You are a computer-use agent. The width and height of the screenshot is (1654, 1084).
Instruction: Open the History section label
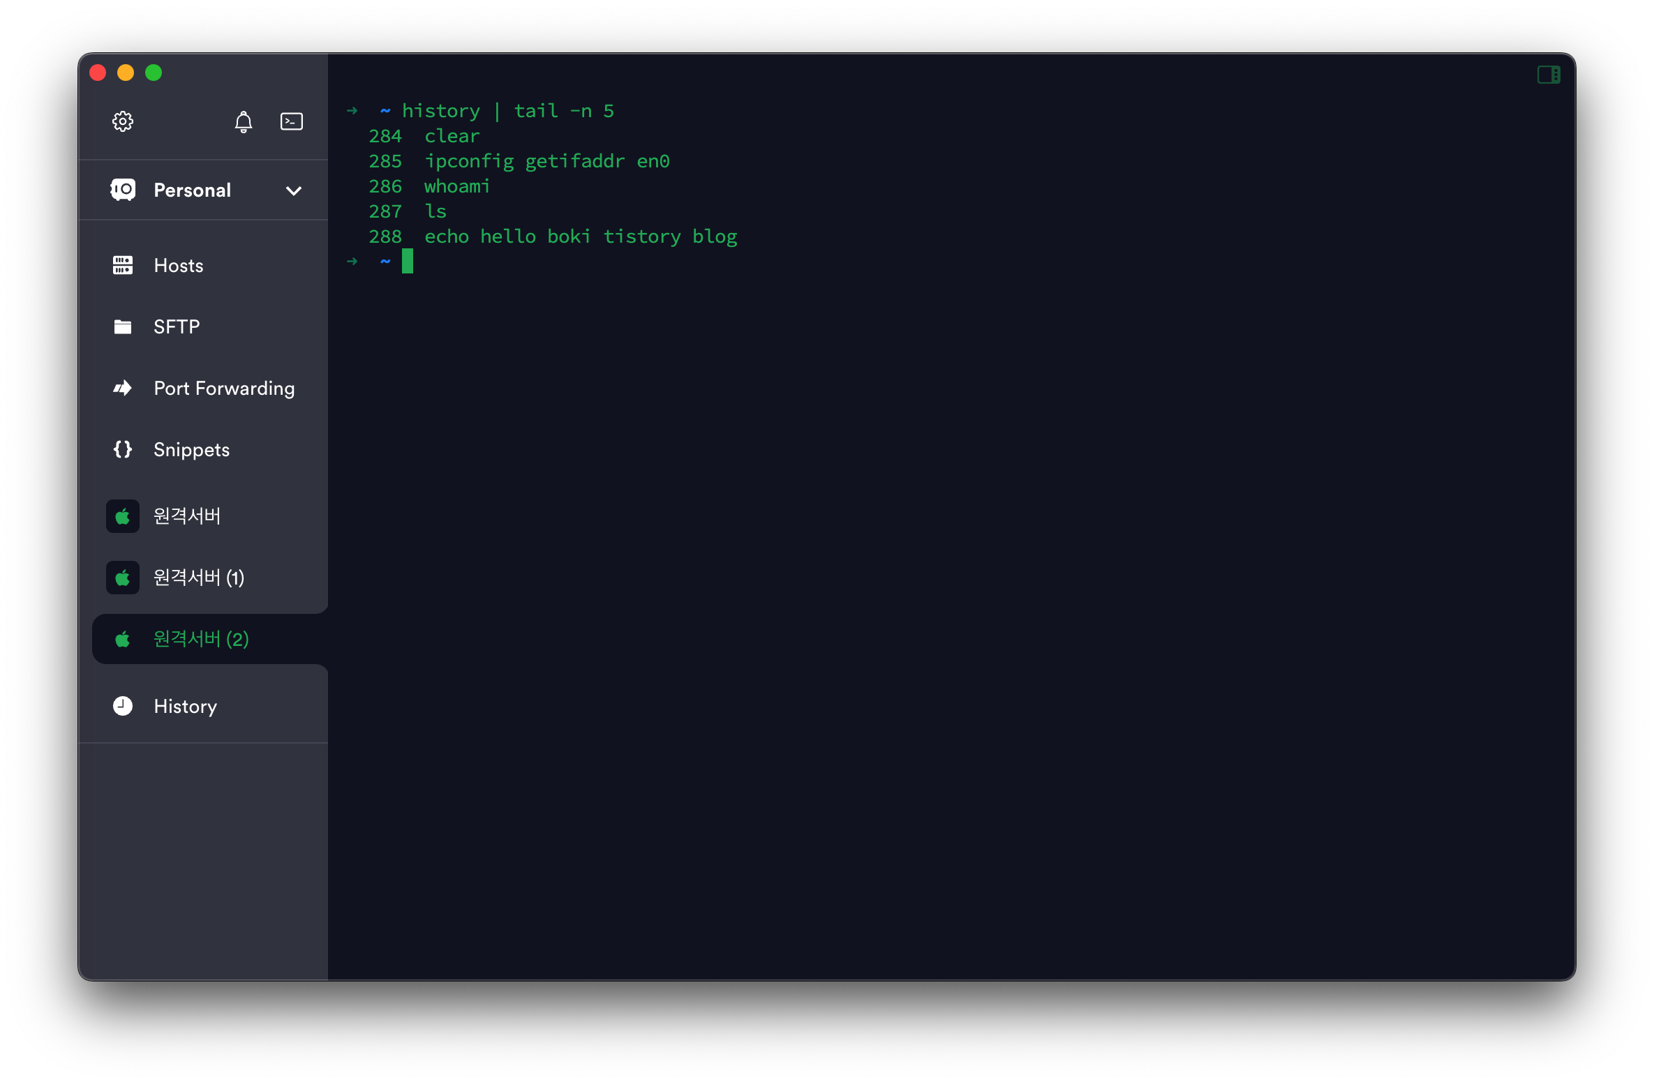pos(185,707)
